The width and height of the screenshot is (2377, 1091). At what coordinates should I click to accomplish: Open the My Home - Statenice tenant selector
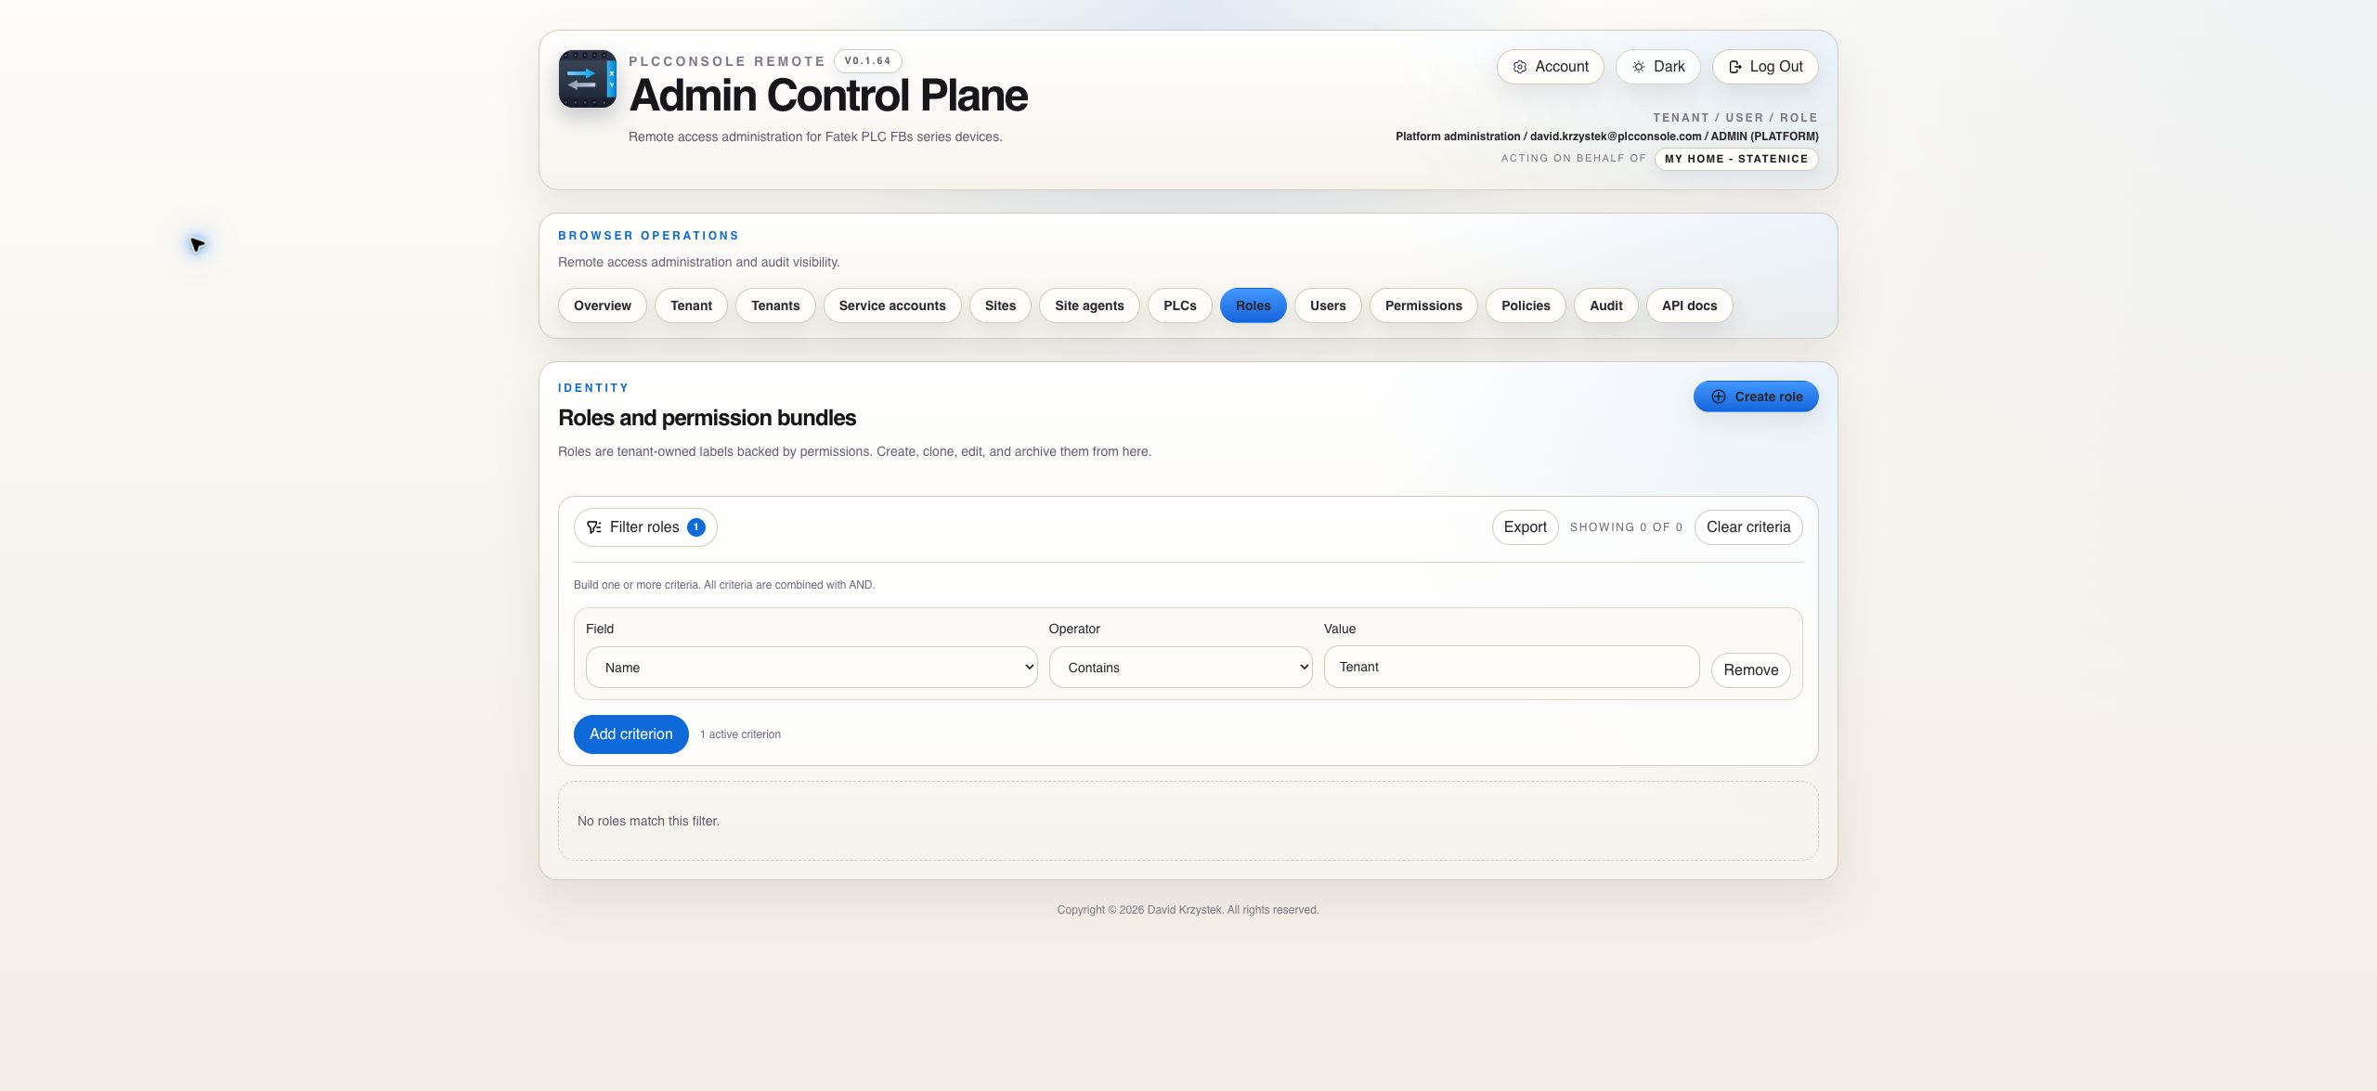click(x=1736, y=159)
